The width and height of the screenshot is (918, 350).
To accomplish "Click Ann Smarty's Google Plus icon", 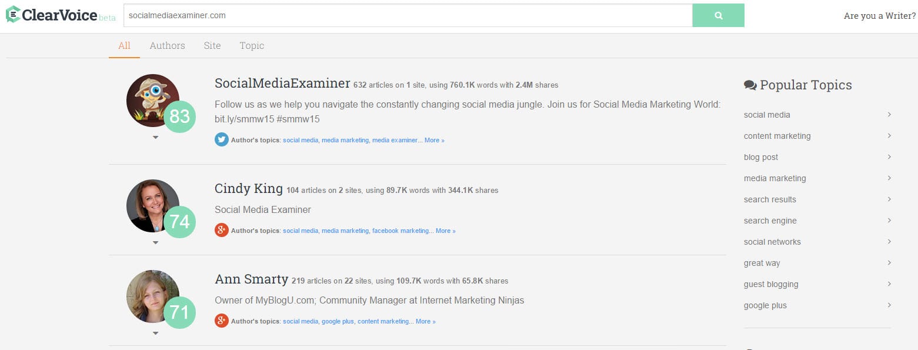I will point(221,321).
